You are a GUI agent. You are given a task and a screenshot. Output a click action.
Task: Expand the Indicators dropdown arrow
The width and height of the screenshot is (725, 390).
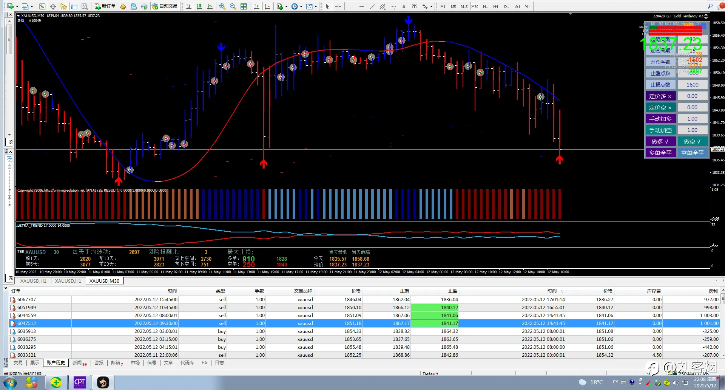286,6
